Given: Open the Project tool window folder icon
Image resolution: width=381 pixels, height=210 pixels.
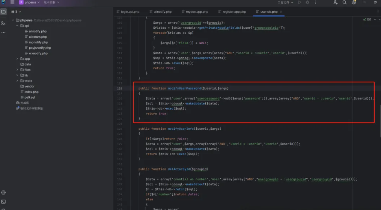Looking at the screenshot, I should 3,12.
